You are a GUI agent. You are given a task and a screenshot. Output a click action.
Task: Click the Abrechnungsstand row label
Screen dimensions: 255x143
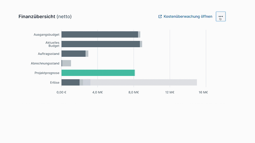[45, 63]
